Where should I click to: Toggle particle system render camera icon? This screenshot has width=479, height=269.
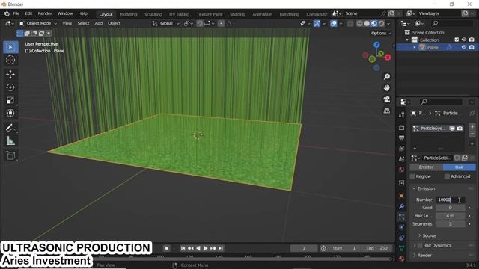[460, 129]
